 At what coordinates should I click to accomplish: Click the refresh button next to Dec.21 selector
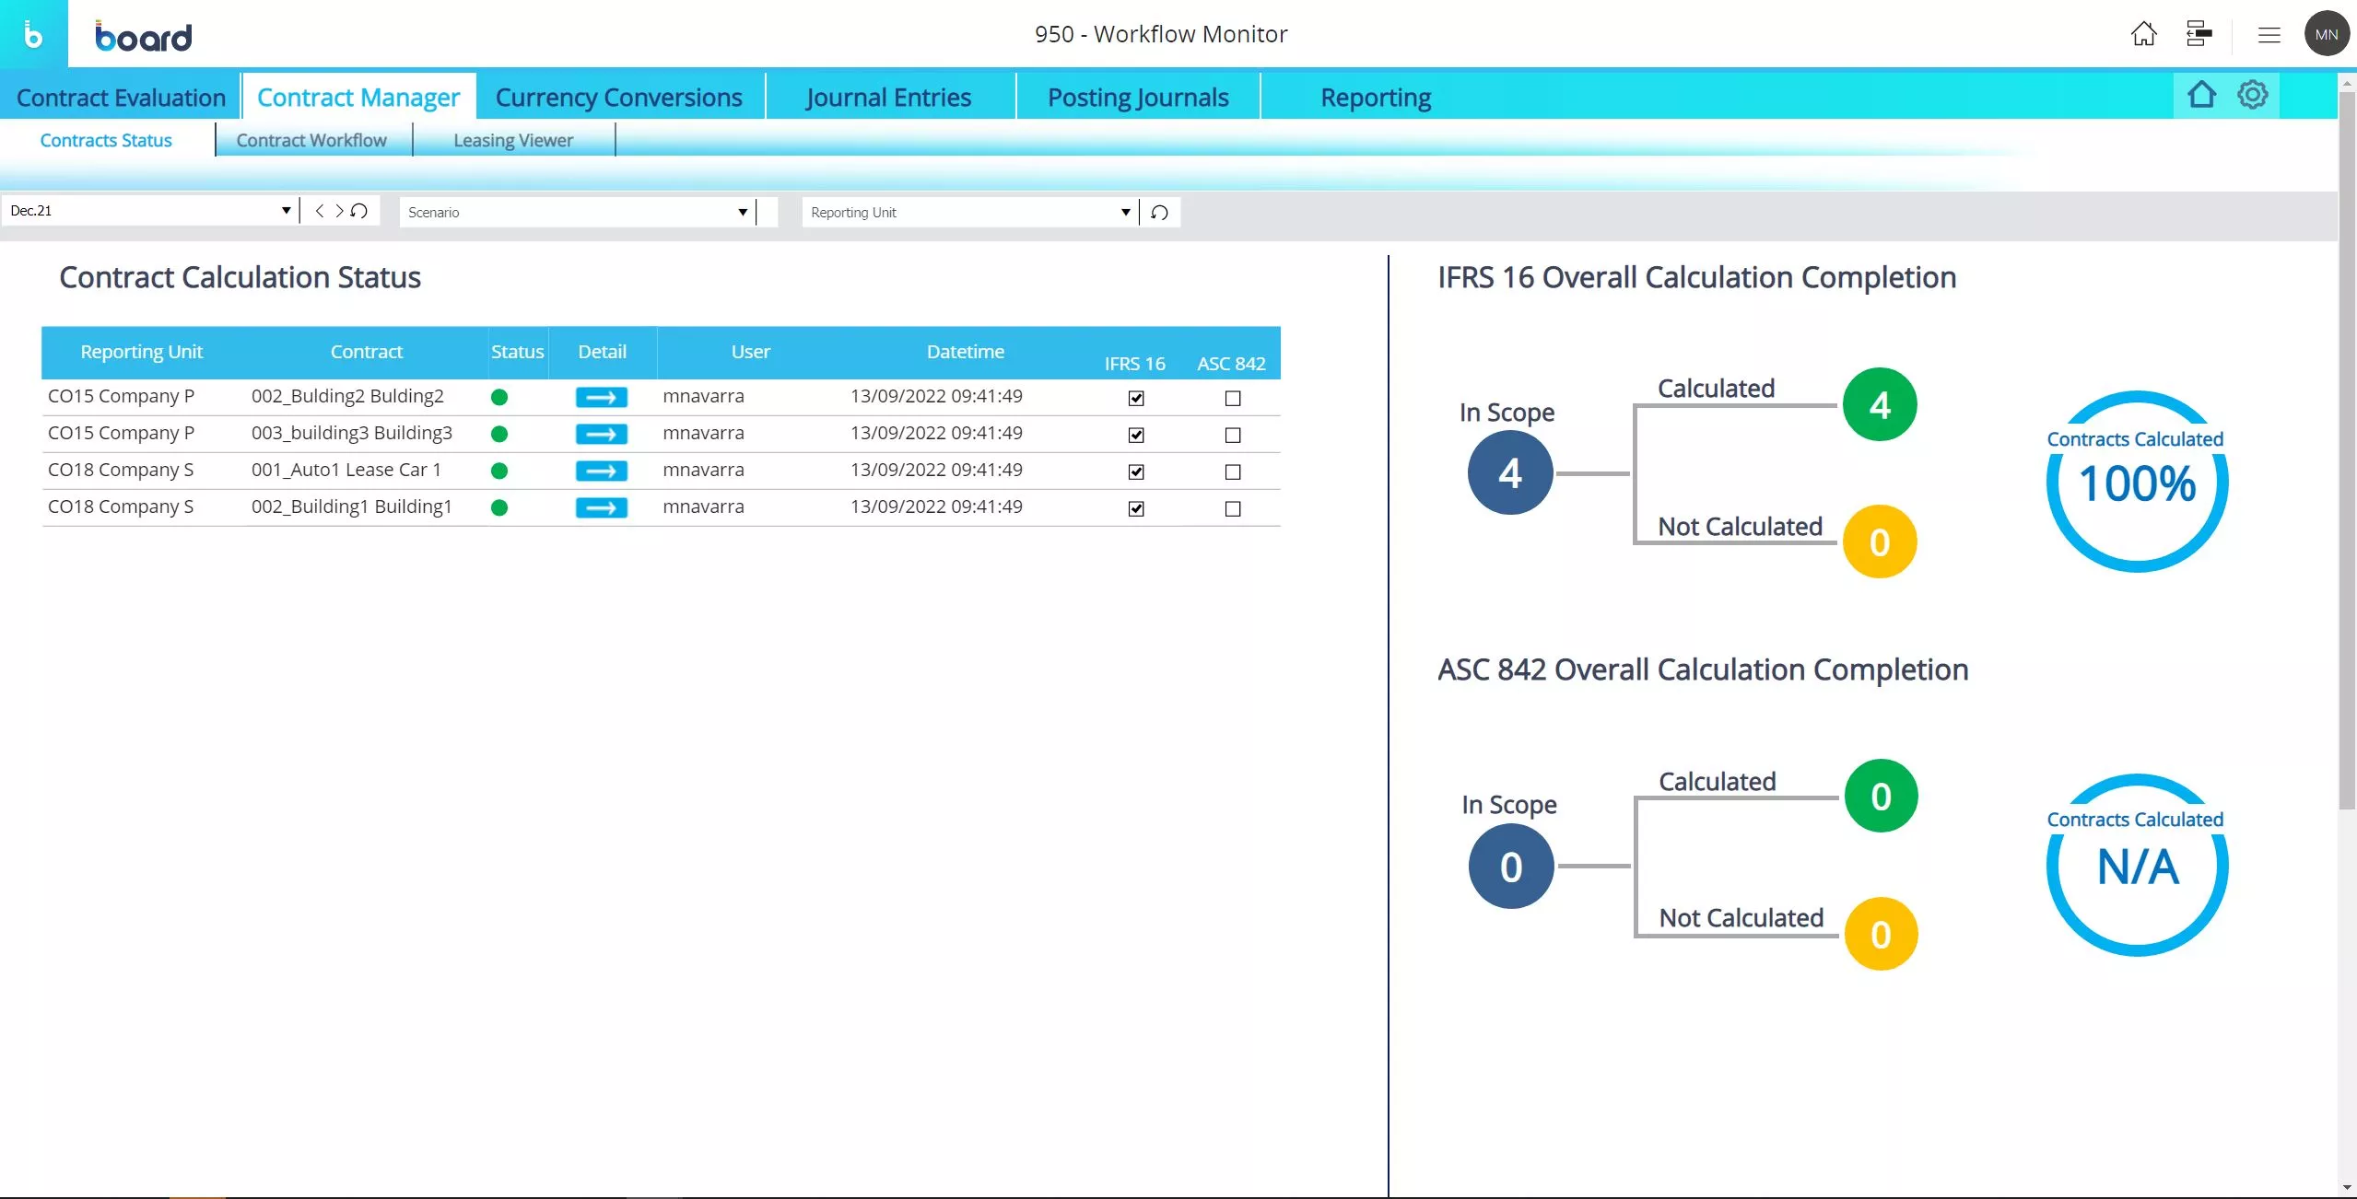[358, 211]
